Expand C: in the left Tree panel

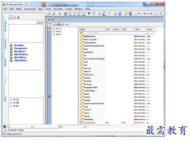(11, 100)
